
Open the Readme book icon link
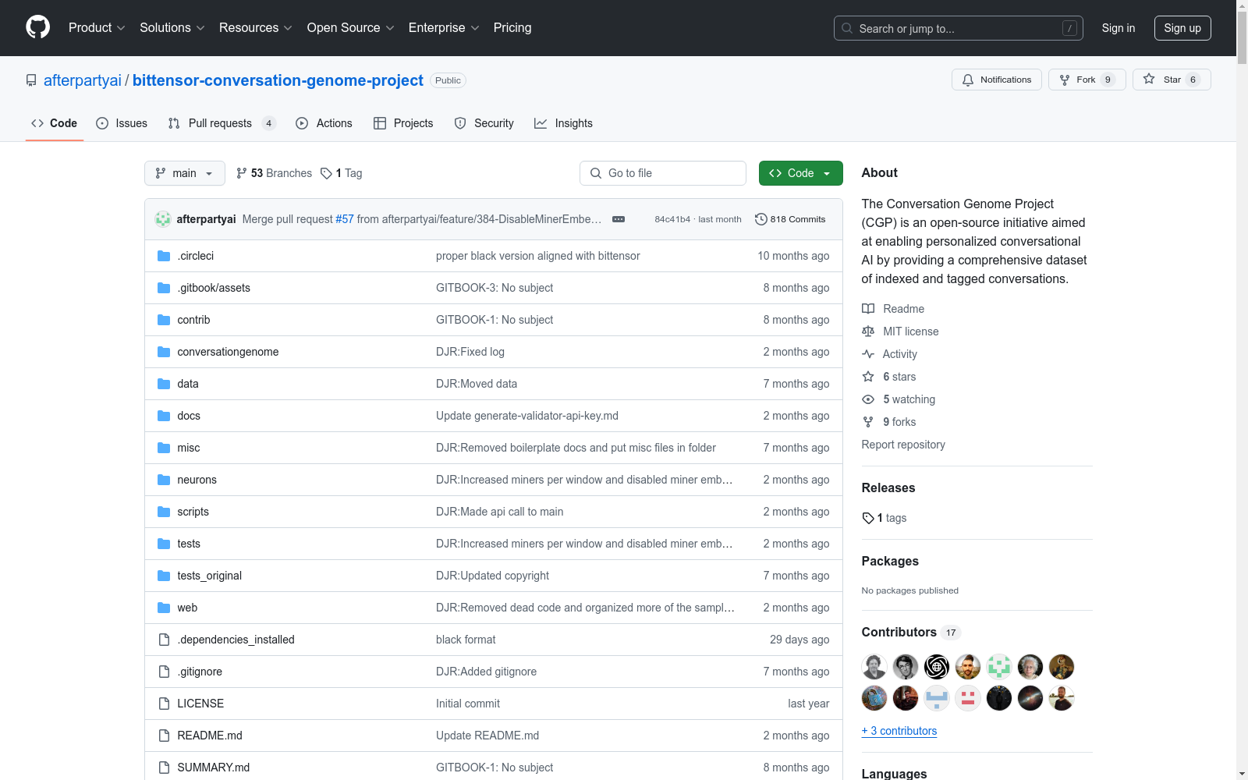[892, 309]
